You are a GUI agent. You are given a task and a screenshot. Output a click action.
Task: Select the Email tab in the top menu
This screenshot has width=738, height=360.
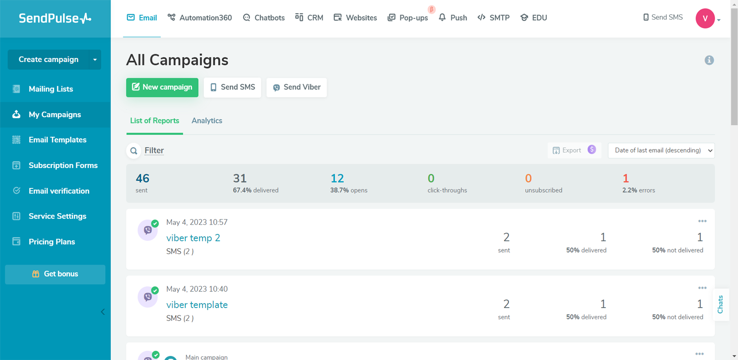click(141, 17)
